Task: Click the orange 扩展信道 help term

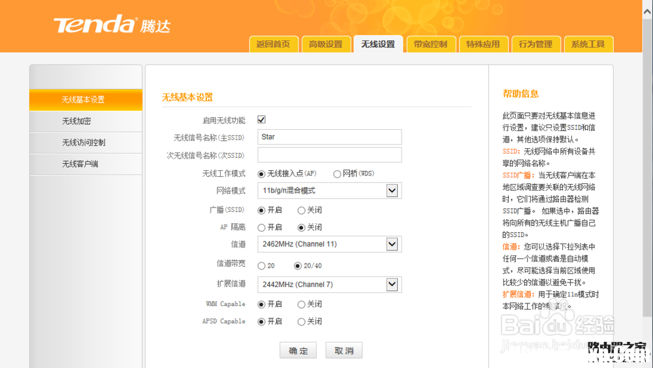Action: tap(518, 294)
